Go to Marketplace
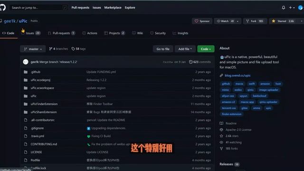 click(x=113, y=8)
